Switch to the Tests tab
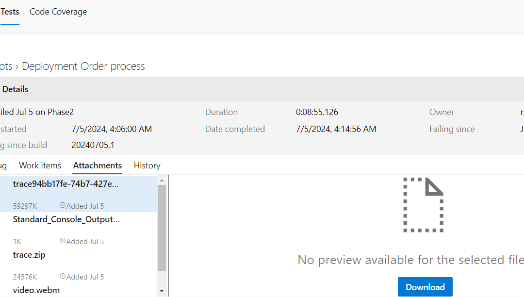524x297 pixels. tap(10, 12)
